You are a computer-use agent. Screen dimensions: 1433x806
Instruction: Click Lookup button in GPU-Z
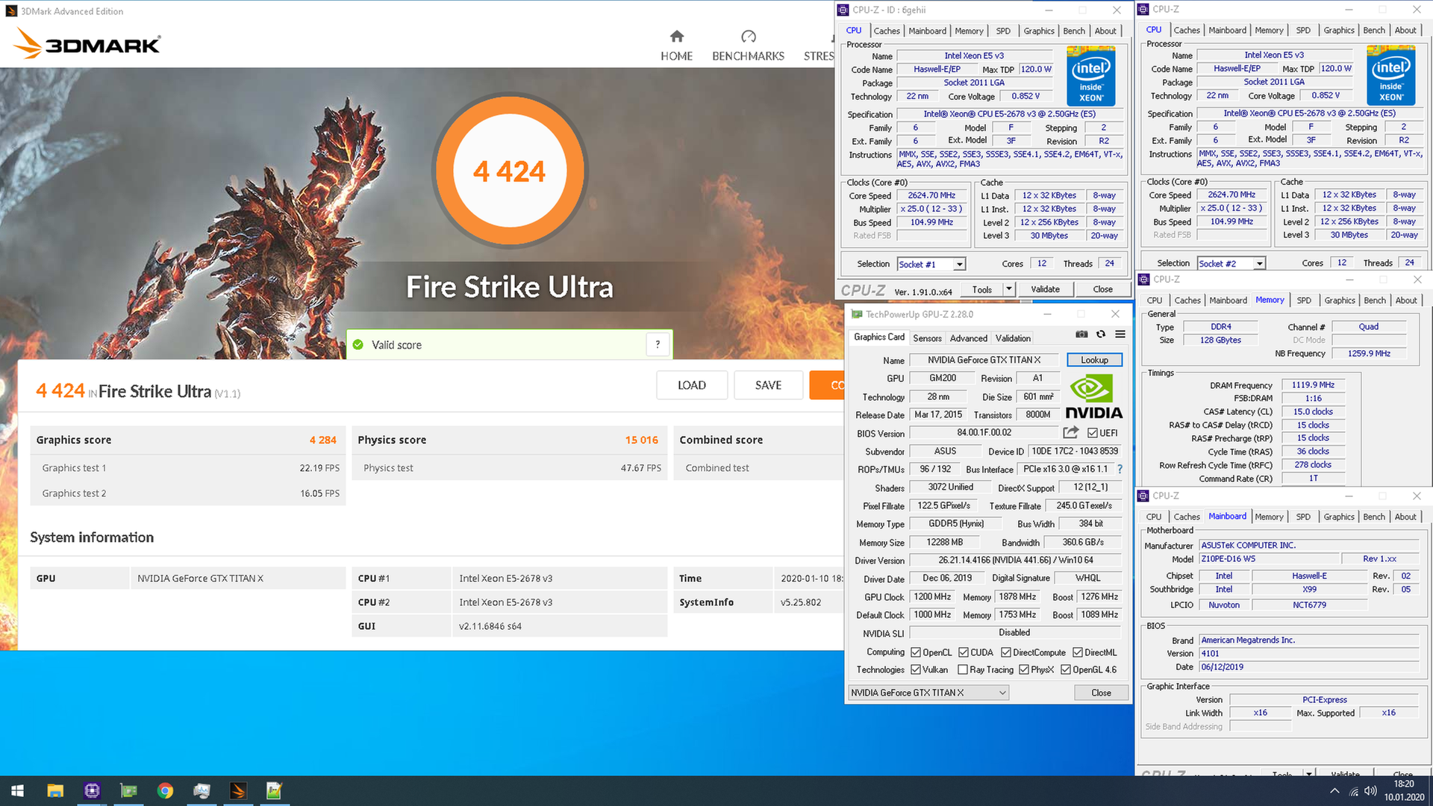pyautogui.click(x=1094, y=360)
